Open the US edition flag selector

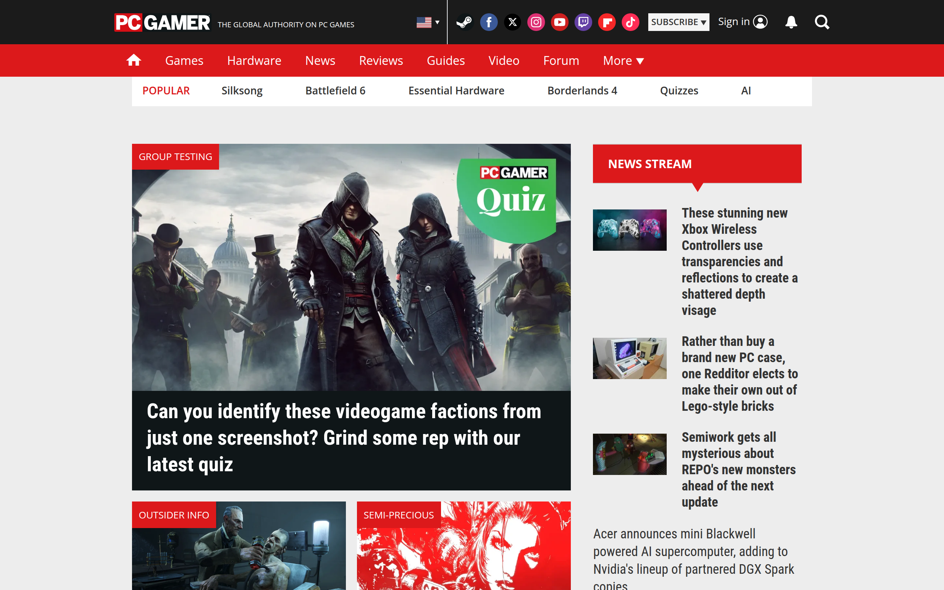[x=428, y=22]
